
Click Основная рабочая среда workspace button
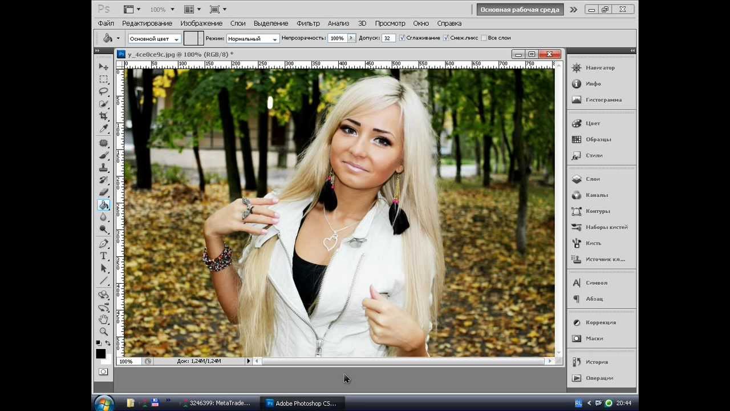click(520, 9)
